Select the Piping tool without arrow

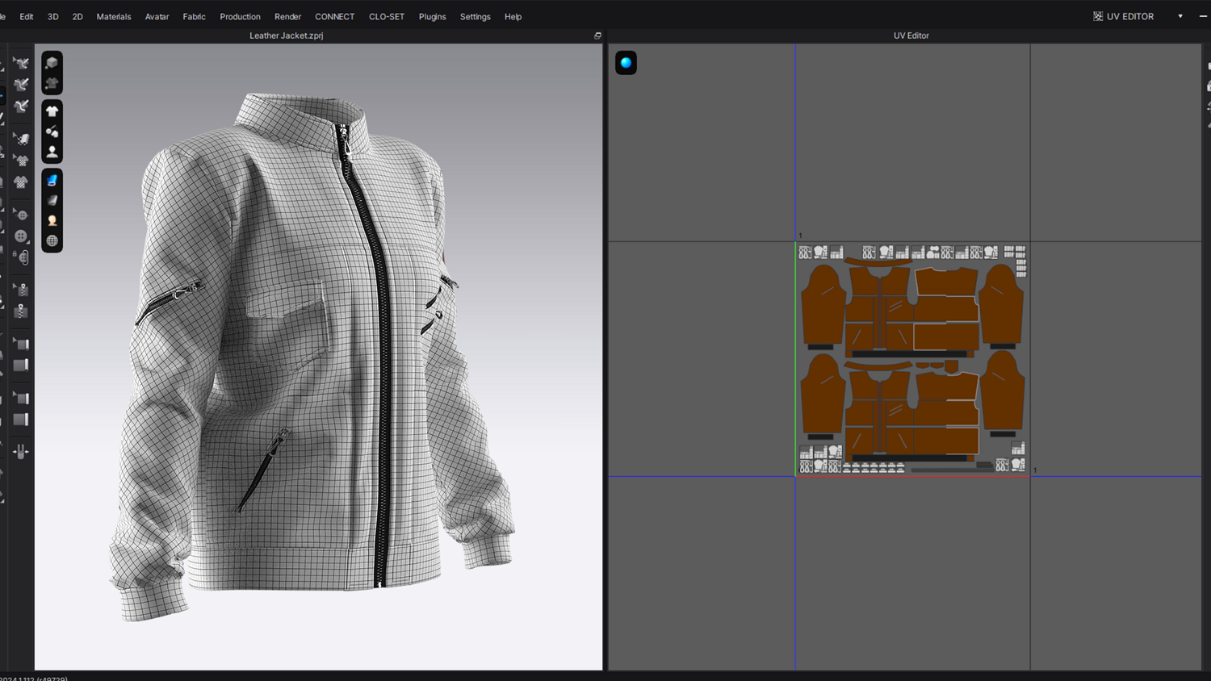pos(21,420)
